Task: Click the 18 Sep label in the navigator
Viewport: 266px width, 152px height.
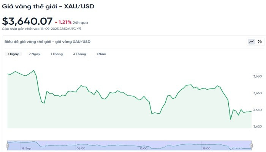Action: click(x=26, y=149)
